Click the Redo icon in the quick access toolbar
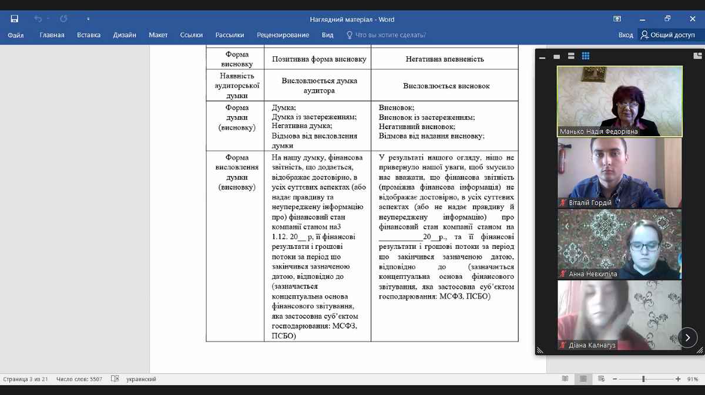Screen dimensions: 705x395 click(x=63, y=19)
